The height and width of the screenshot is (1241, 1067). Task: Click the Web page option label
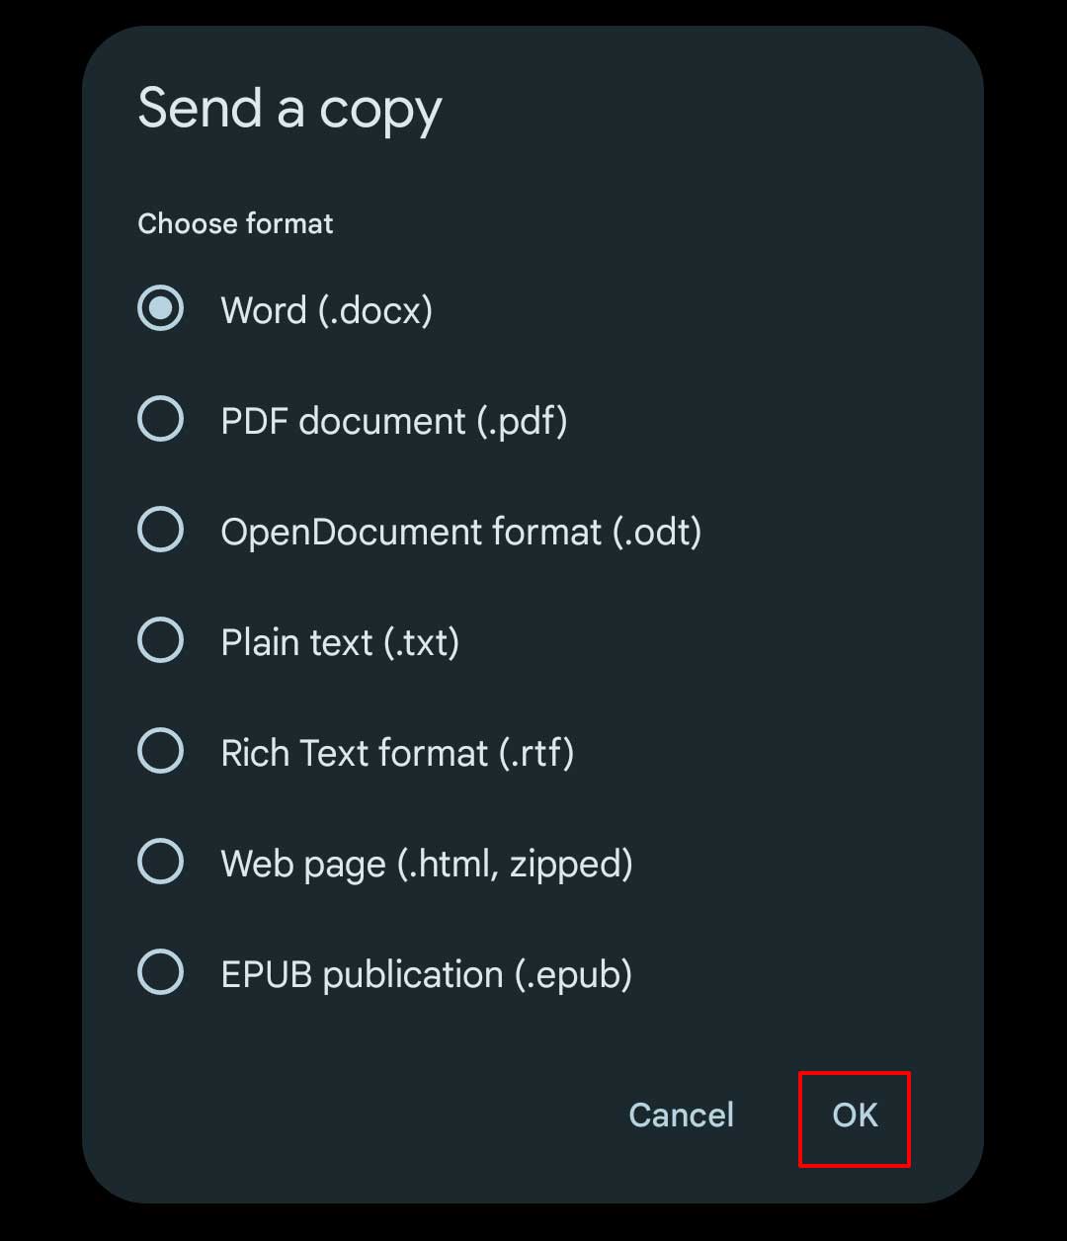(x=427, y=862)
